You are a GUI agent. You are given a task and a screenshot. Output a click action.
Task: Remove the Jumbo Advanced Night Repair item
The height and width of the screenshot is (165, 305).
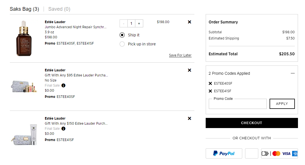click(189, 22)
